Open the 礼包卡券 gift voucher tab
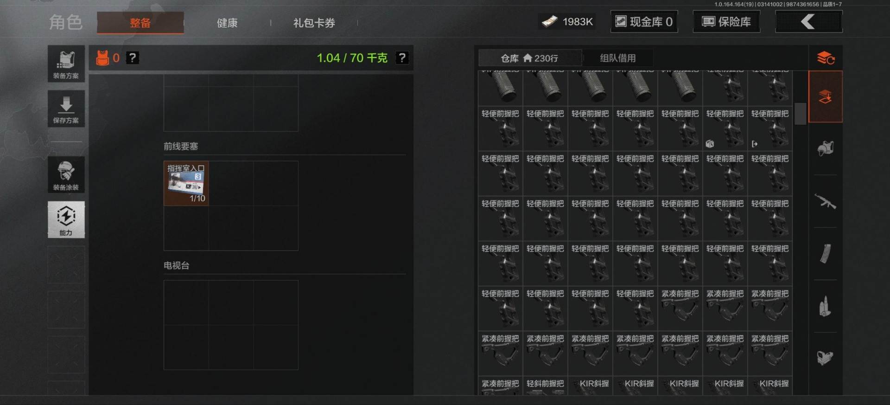Screen dimensions: 890x405 coord(314,23)
